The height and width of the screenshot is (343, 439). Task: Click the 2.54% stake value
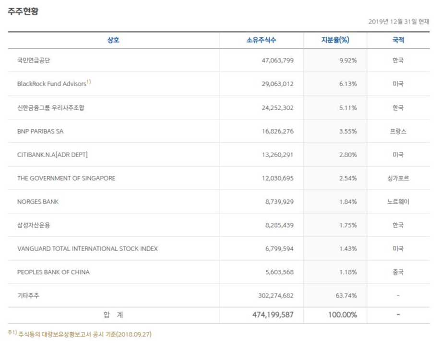click(x=348, y=178)
